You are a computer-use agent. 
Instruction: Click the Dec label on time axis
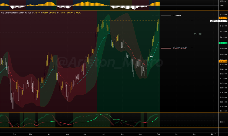(194, 134)
